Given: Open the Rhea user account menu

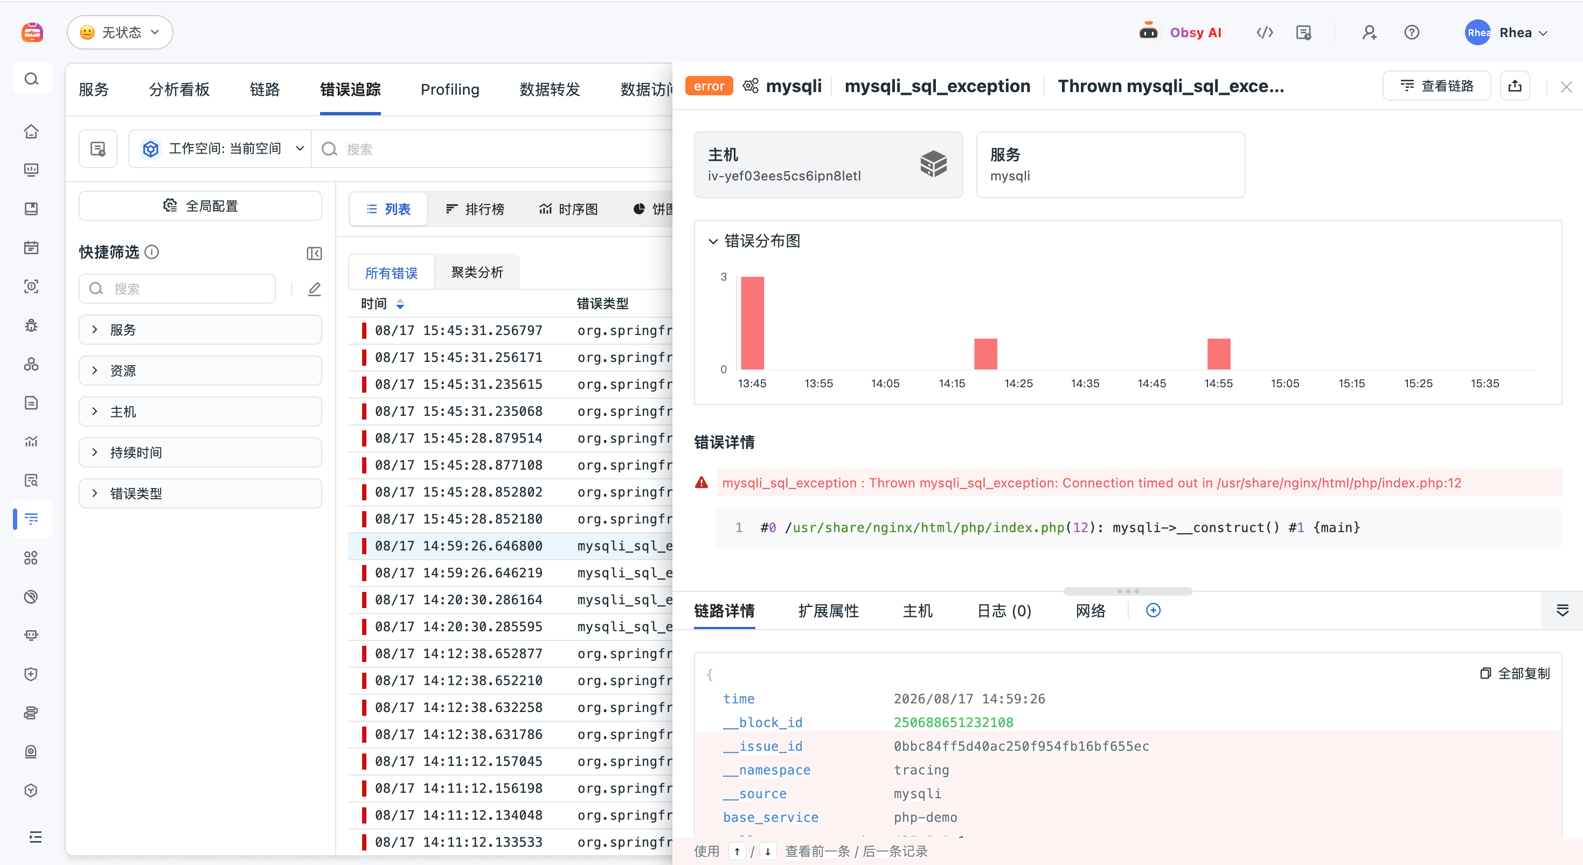Looking at the screenshot, I should coord(1507,32).
